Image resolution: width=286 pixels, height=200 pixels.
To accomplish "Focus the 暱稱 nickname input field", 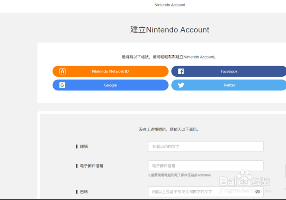I will [x=206, y=146].
